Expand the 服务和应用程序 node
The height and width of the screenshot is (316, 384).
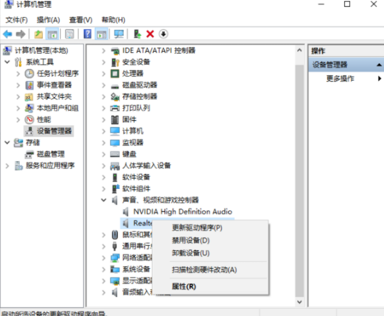click(7, 166)
